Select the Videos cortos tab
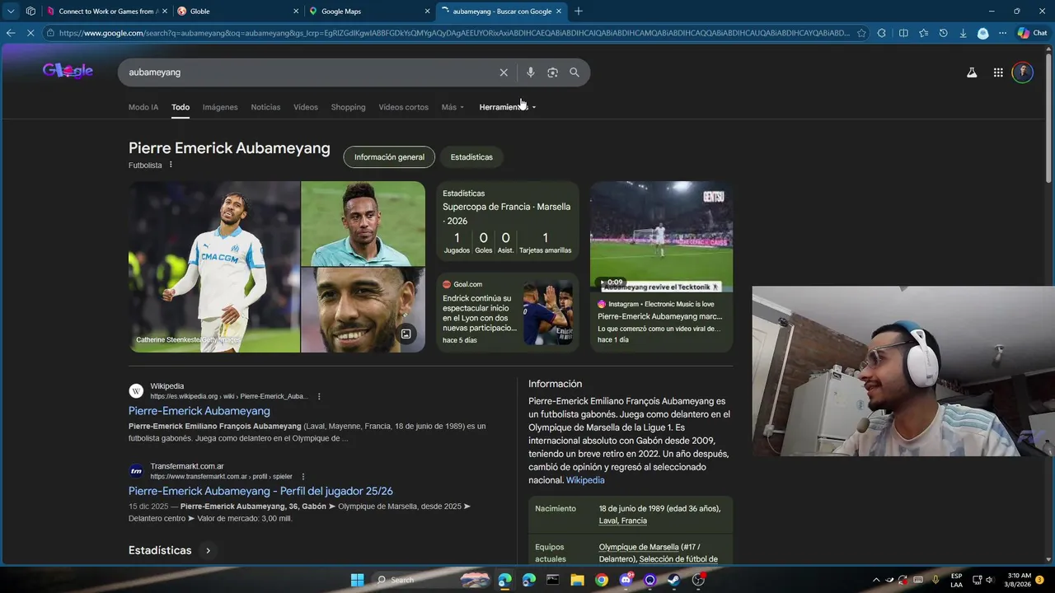Image resolution: width=1055 pixels, height=593 pixels. (x=403, y=107)
